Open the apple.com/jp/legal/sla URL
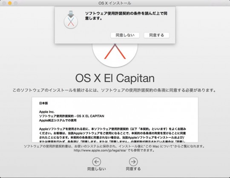The width and height of the screenshot is (230, 178). 100,150
